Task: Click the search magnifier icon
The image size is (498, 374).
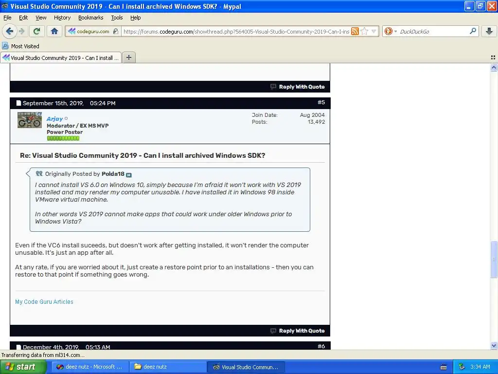Action: [x=473, y=31]
